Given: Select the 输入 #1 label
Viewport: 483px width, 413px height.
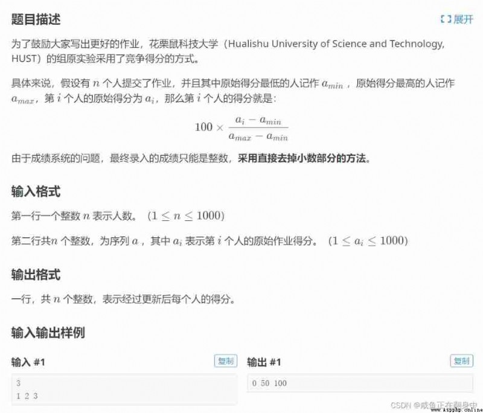Looking at the screenshot, I should [28, 362].
